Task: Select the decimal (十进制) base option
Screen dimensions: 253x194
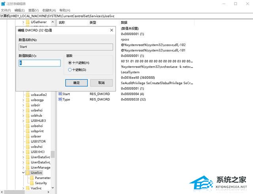Action: pyautogui.click(x=70, y=70)
